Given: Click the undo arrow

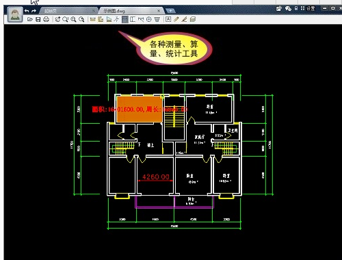Looking at the screenshot, I should point(27,11).
